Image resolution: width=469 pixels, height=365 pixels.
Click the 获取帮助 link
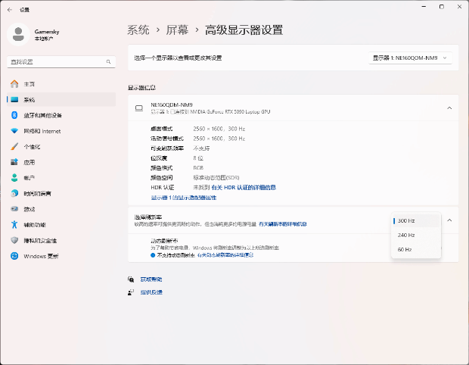[151, 279]
